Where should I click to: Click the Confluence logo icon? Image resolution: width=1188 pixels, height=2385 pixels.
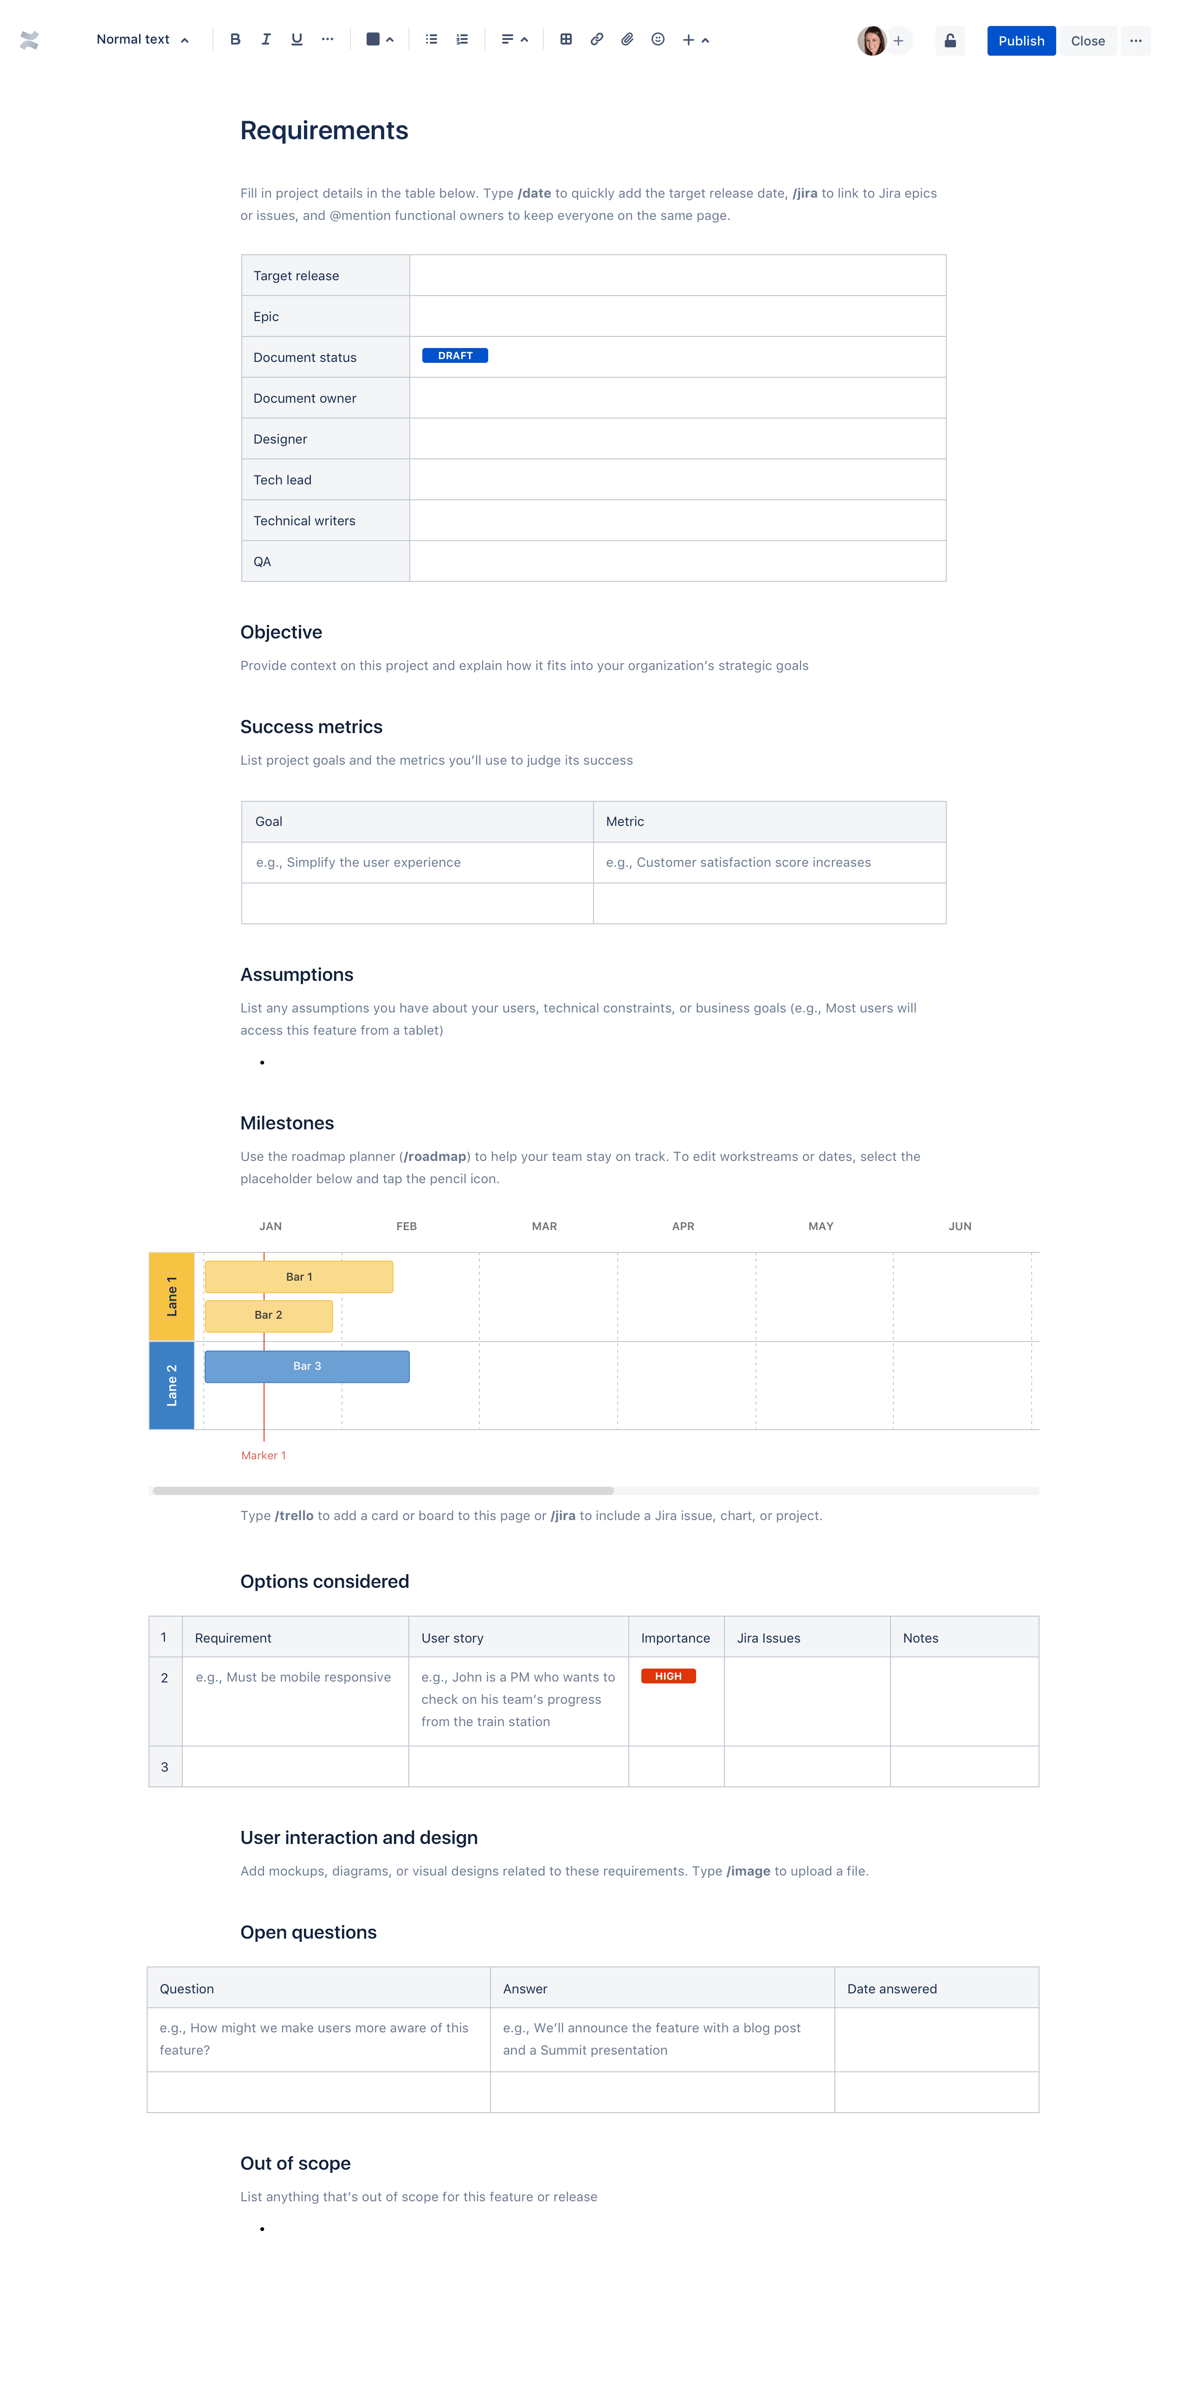coord(30,40)
